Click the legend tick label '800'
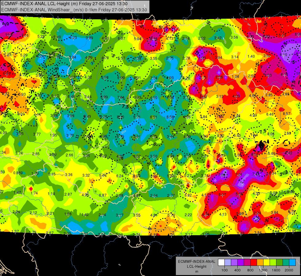The height and width of the screenshot is (276, 301). pyautogui.click(x=250, y=270)
